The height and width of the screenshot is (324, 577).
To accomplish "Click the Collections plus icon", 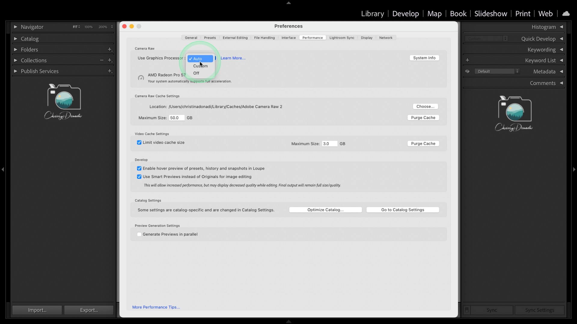I will point(110,60).
